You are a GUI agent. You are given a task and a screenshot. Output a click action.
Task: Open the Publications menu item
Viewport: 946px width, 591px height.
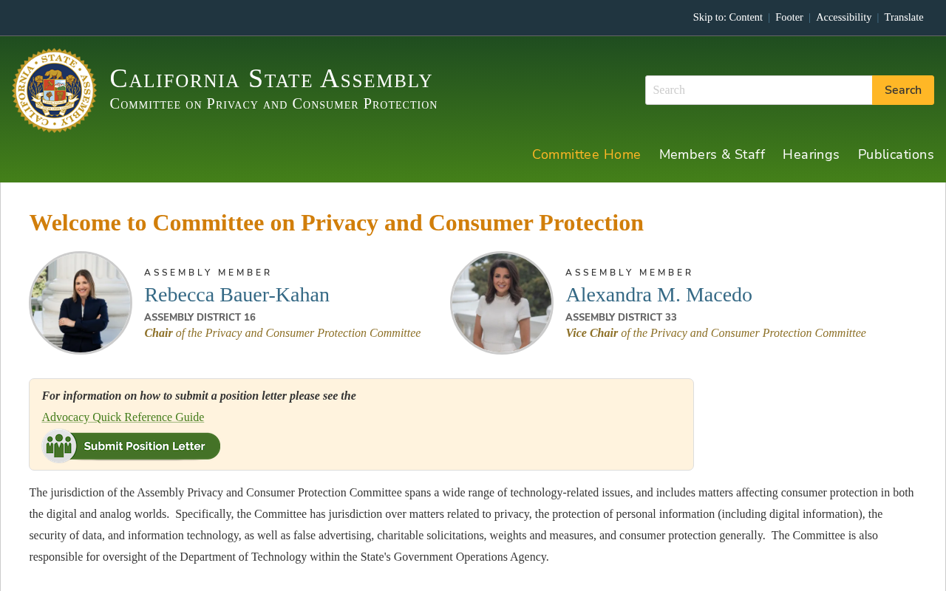coord(896,154)
